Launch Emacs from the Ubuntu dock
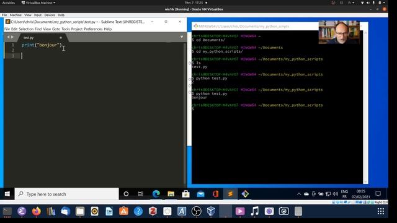Image resolution: width=397 pixels, height=223 pixels. tap(22, 211)
